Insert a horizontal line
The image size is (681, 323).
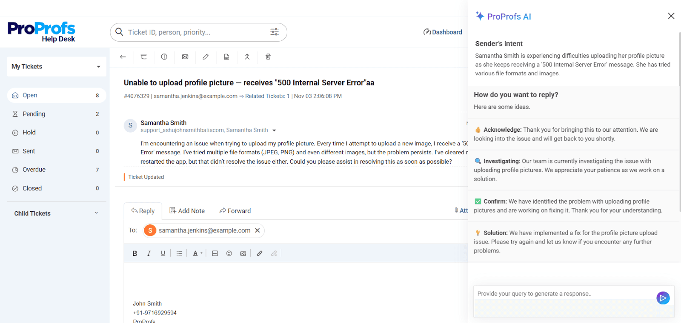coord(215,253)
